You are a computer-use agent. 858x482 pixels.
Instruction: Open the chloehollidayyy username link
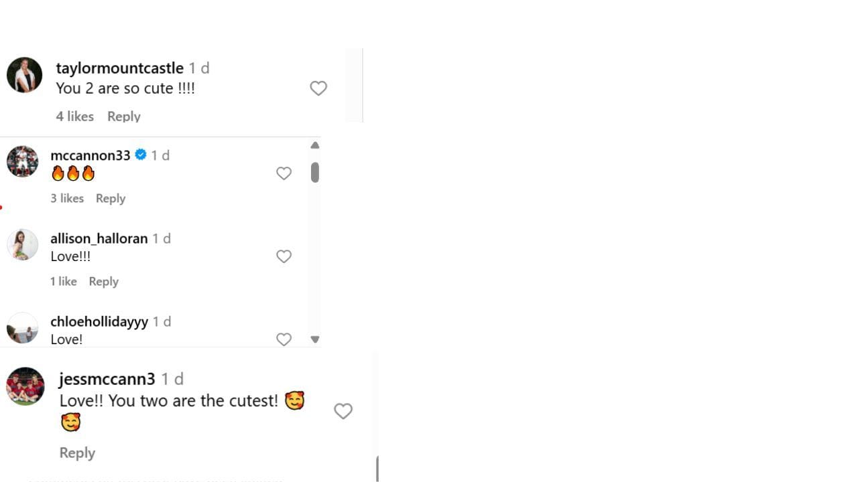coord(99,321)
